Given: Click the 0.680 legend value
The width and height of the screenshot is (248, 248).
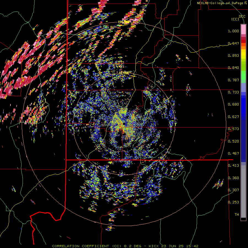Looking at the screenshot, I should pos(233,104).
